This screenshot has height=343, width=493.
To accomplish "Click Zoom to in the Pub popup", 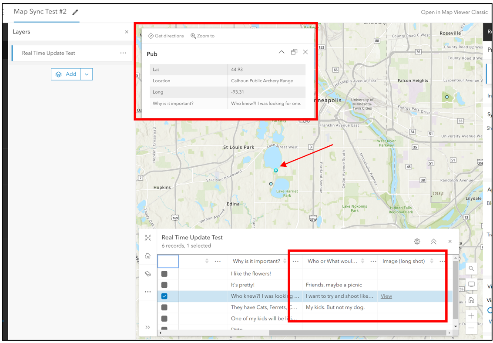I will 203,36.
